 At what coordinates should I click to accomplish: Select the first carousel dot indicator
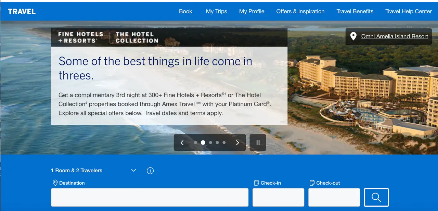195,142
